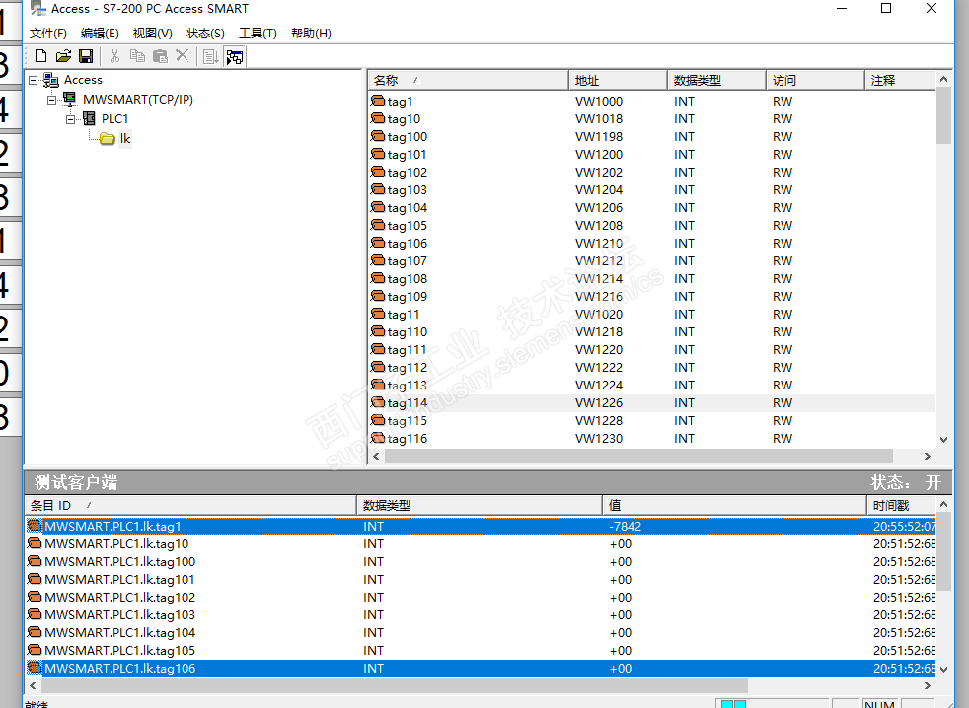Sort by the 地址 column header
The image size is (969, 708).
[618, 80]
